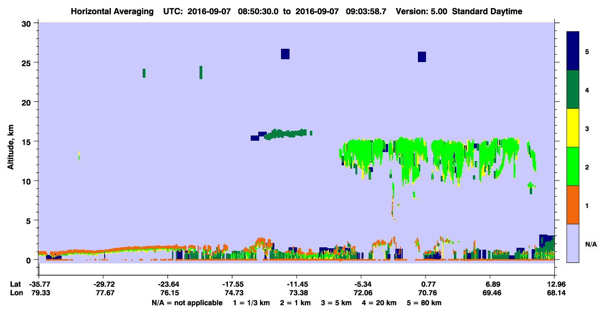Click the dark blue level 5 colorbar segment
The image size is (616, 316).
[x=573, y=51]
